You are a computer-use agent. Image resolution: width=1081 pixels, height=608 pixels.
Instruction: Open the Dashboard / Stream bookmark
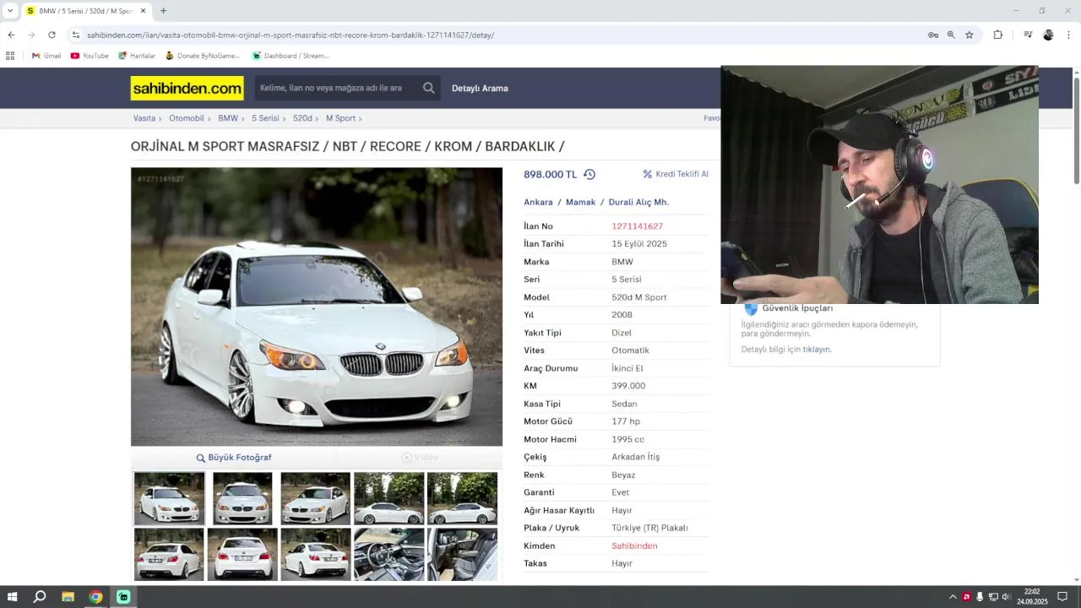pyautogui.click(x=291, y=56)
